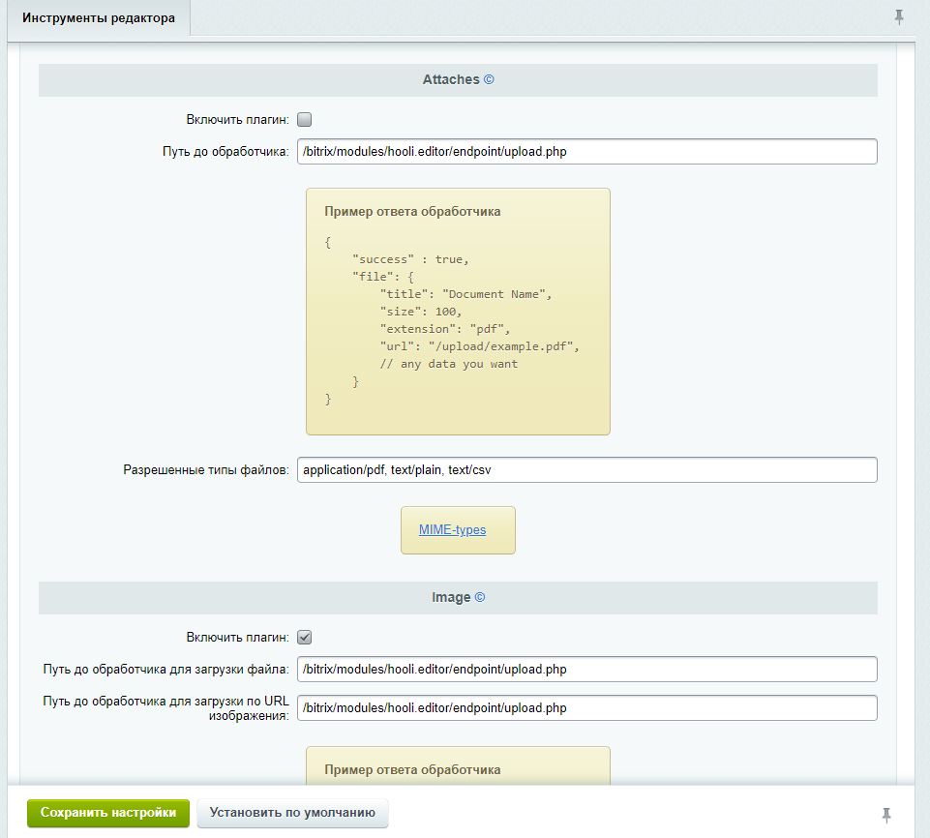This screenshot has height=838, width=930.
Task: Click the pin icon in the tab bar
Action: click(x=899, y=17)
